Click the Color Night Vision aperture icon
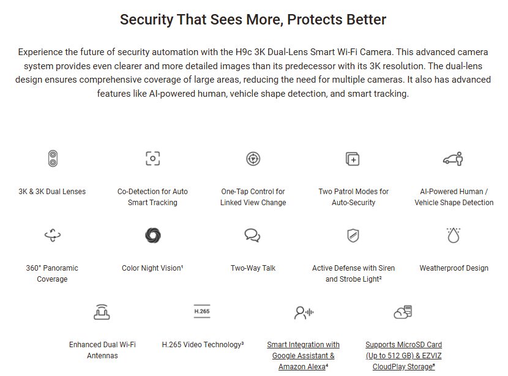Viewport: 508px width, 376px height. [153, 235]
